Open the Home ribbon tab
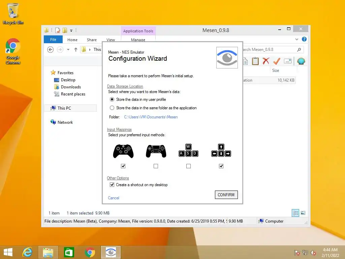The width and height of the screenshot is (345, 259). click(72, 40)
